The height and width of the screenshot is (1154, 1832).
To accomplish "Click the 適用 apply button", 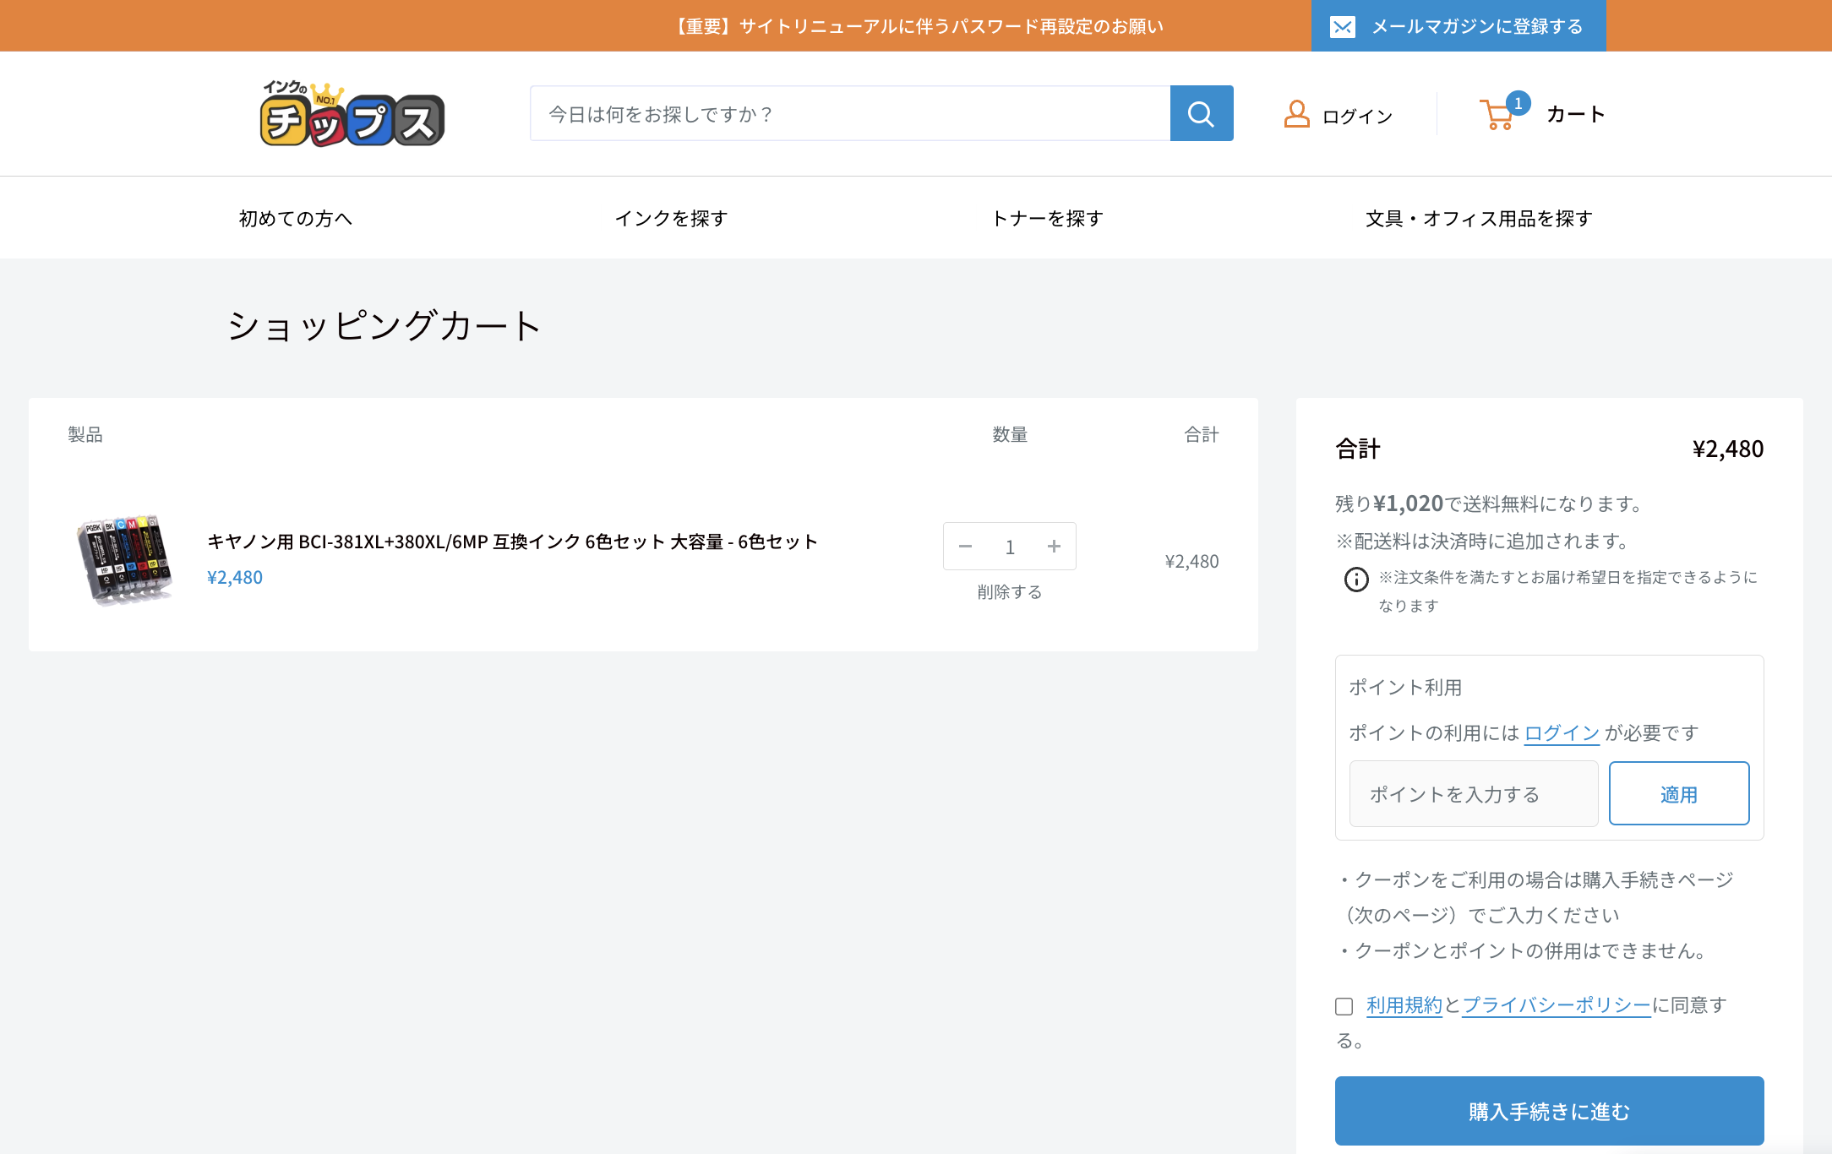I will pyautogui.click(x=1679, y=794).
